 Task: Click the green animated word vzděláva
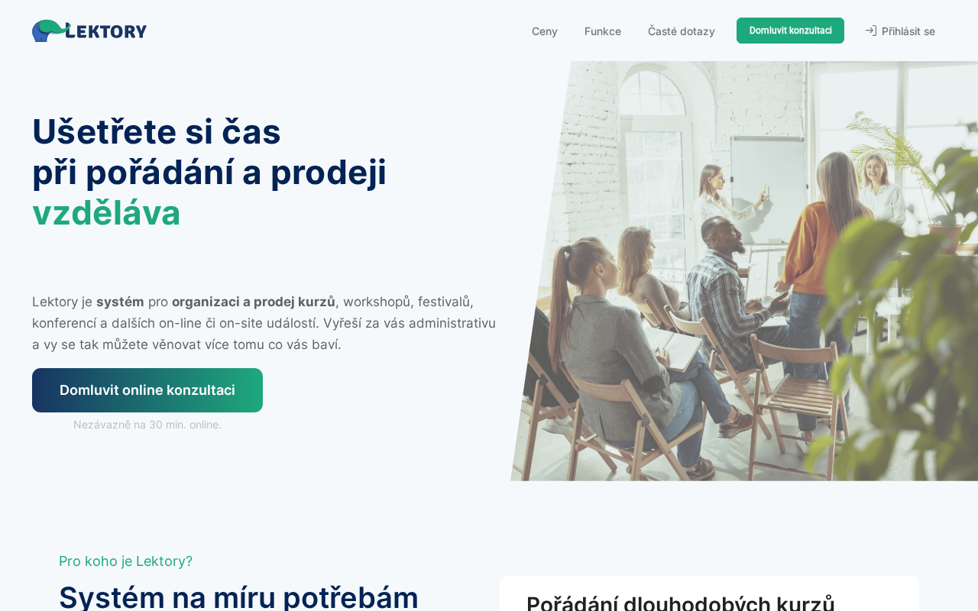(x=106, y=212)
